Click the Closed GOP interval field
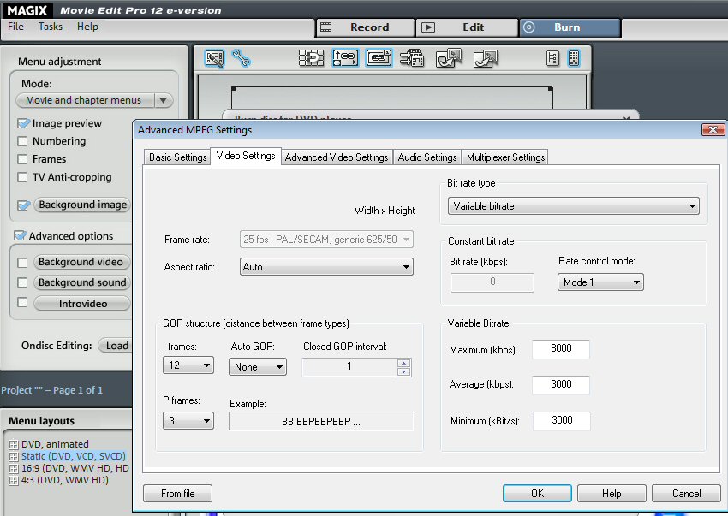The width and height of the screenshot is (728, 516). (349, 367)
